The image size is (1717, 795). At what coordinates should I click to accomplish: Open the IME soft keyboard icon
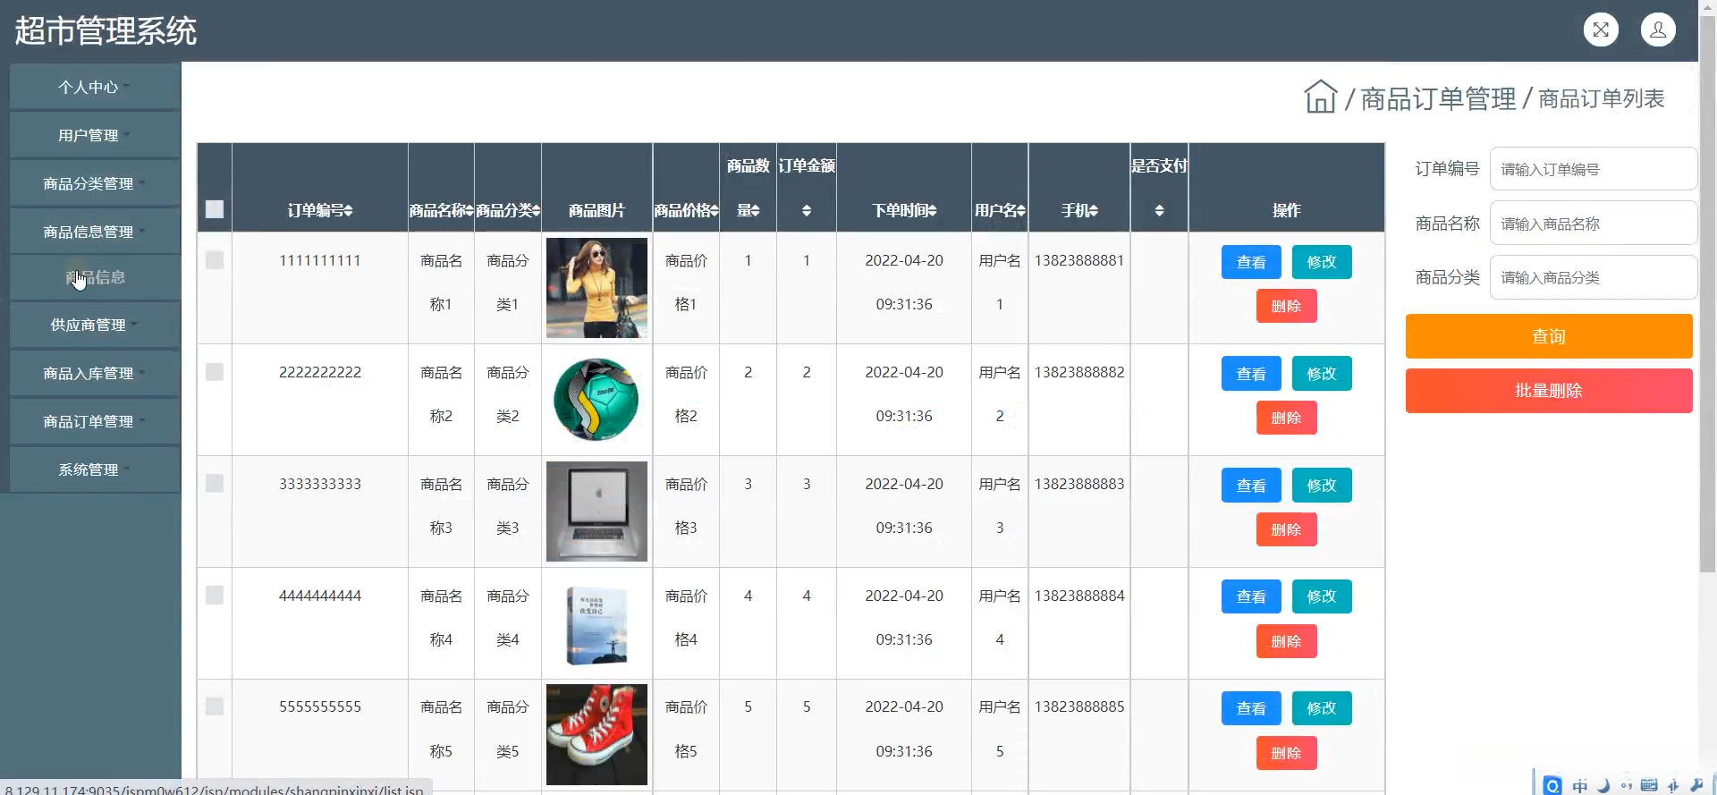(x=1650, y=786)
